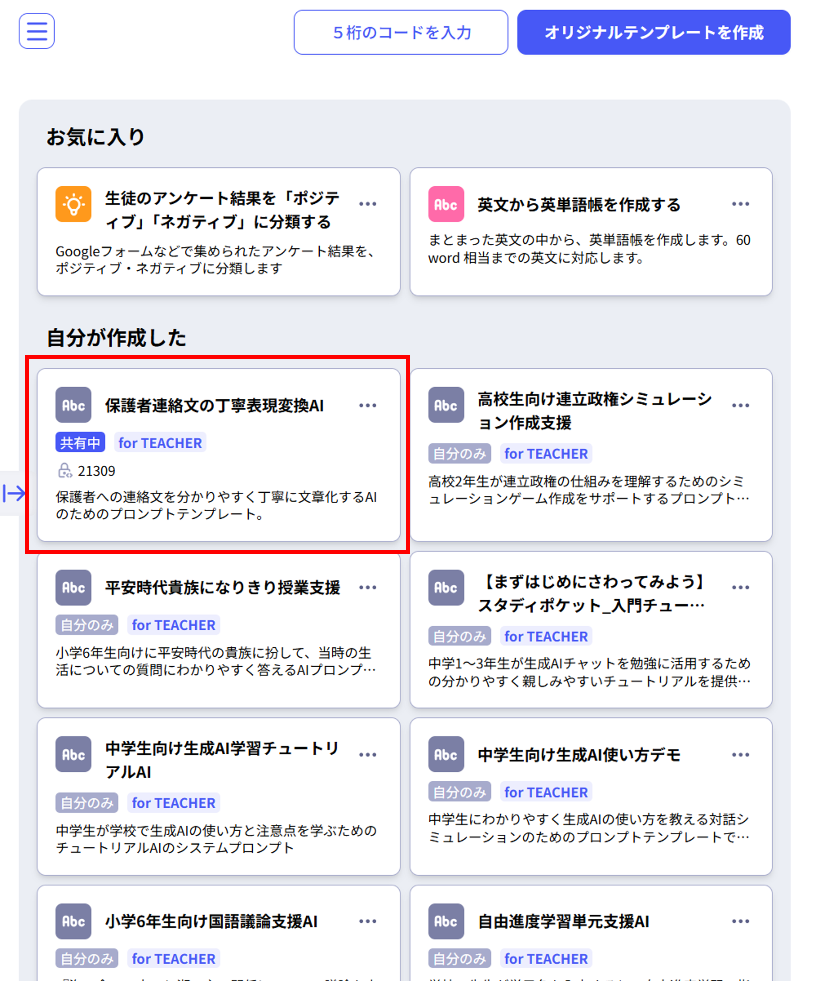Open more options for 英文から英単語帳を作成する

(x=740, y=204)
